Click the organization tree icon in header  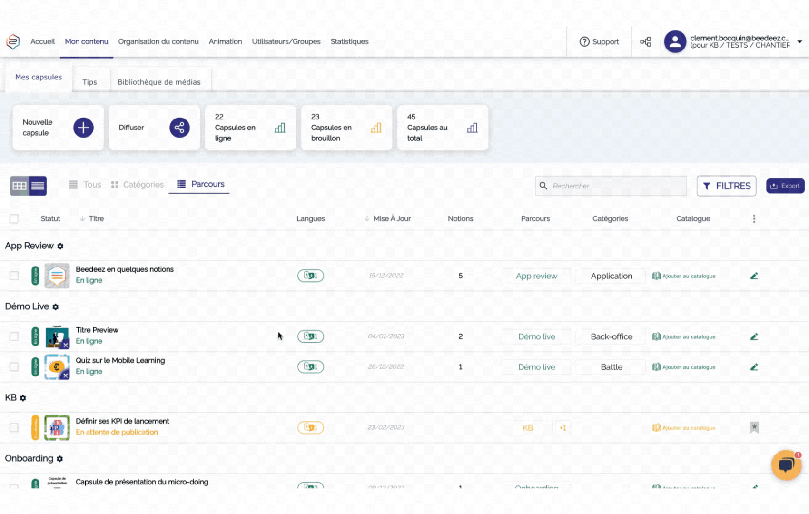click(645, 42)
